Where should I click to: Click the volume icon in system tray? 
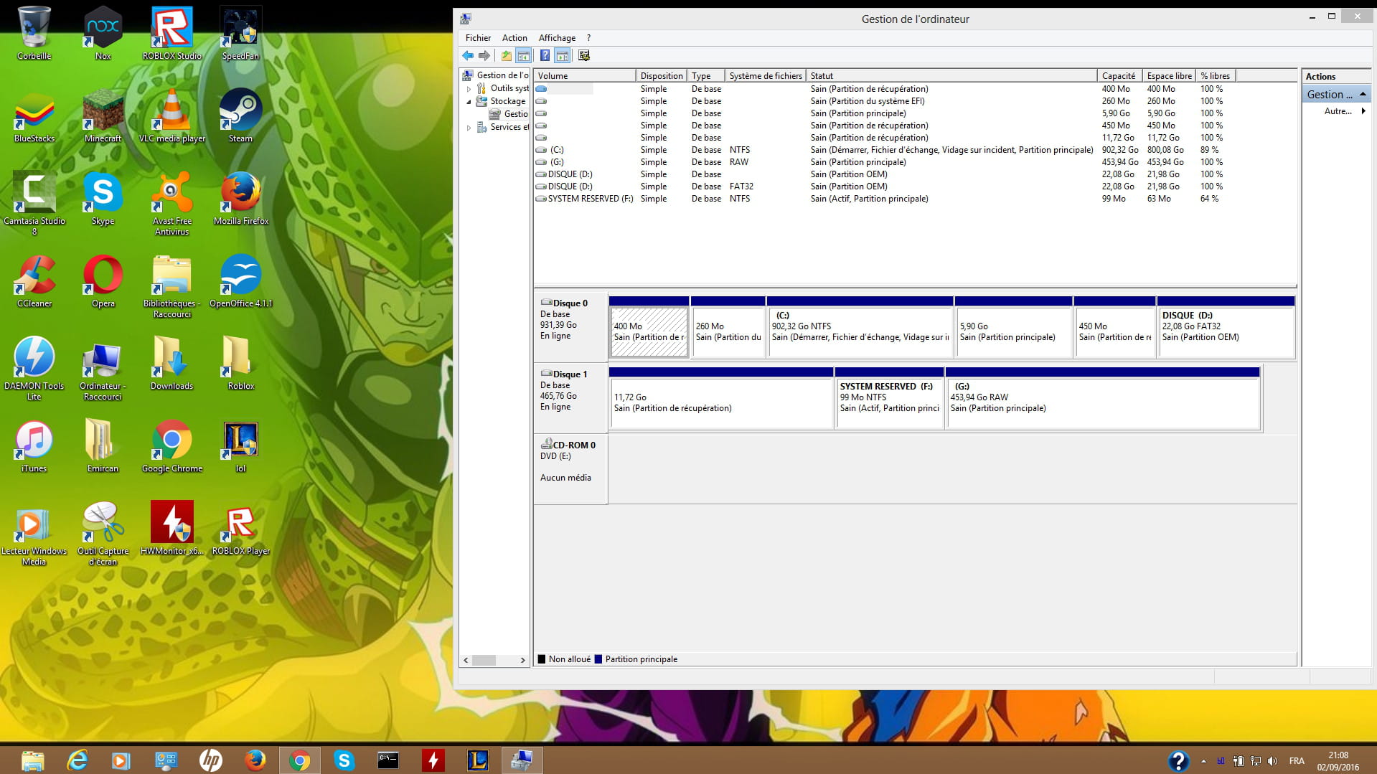pyautogui.click(x=1272, y=761)
